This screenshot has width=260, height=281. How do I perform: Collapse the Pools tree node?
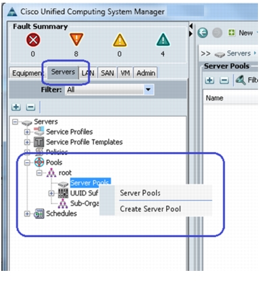[x=27, y=163]
